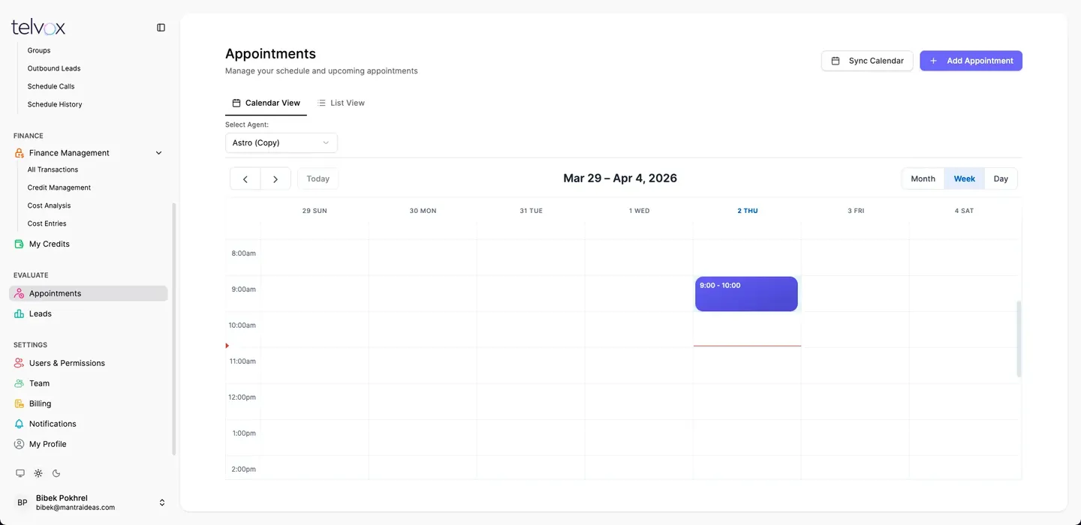1081x525 pixels.
Task: Go to next week arrow
Action: tap(276, 178)
